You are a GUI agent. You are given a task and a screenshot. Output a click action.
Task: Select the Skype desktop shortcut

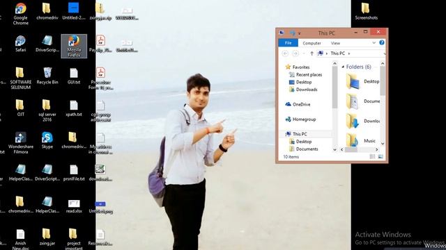click(x=47, y=140)
